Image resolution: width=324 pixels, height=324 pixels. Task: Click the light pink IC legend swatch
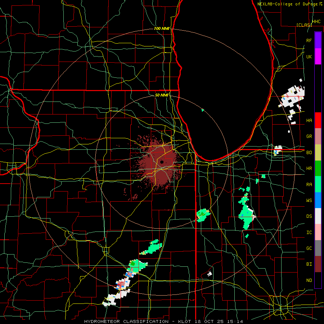pos(318,232)
